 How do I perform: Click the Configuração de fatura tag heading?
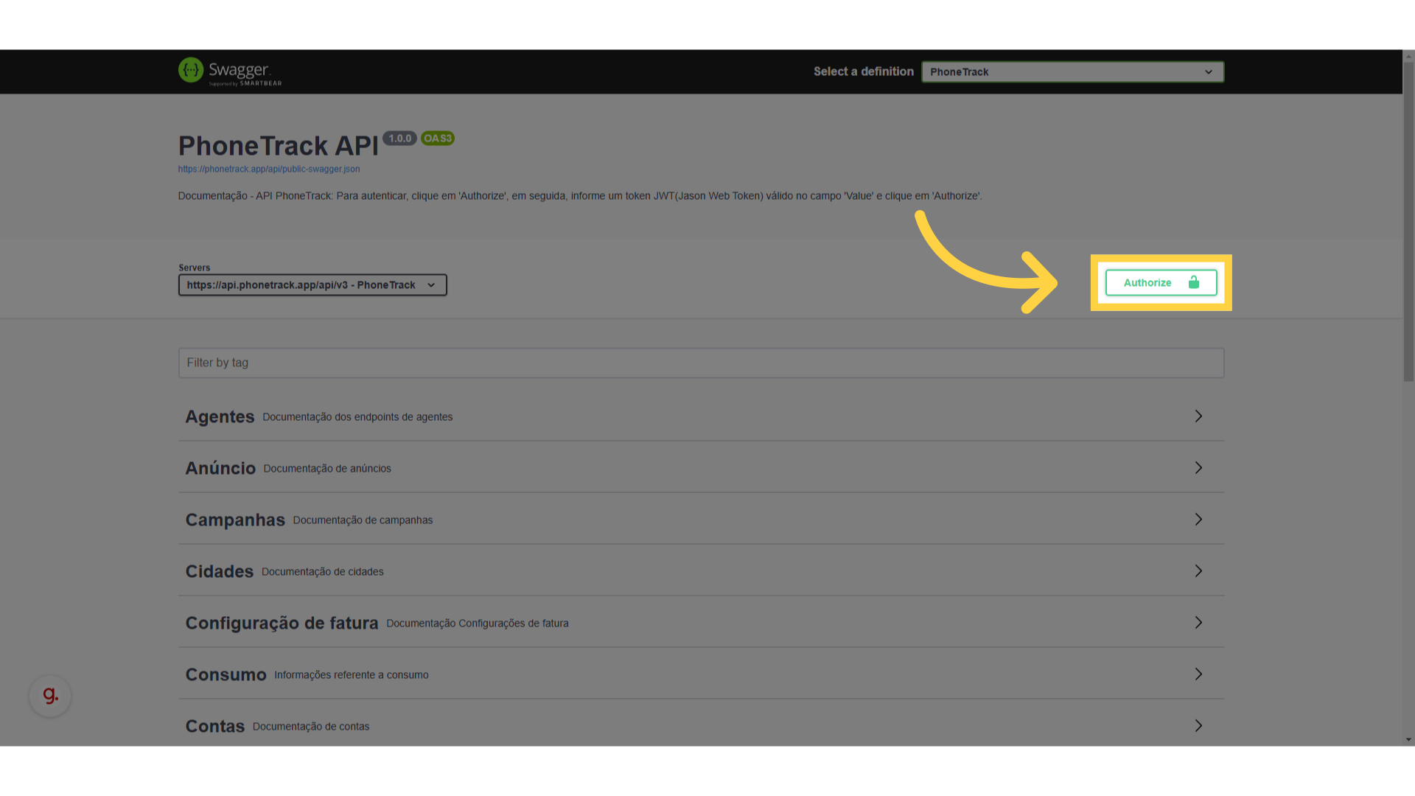pyautogui.click(x=282, y=623)
